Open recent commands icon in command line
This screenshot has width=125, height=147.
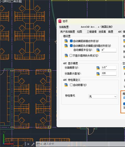(38, 144)
